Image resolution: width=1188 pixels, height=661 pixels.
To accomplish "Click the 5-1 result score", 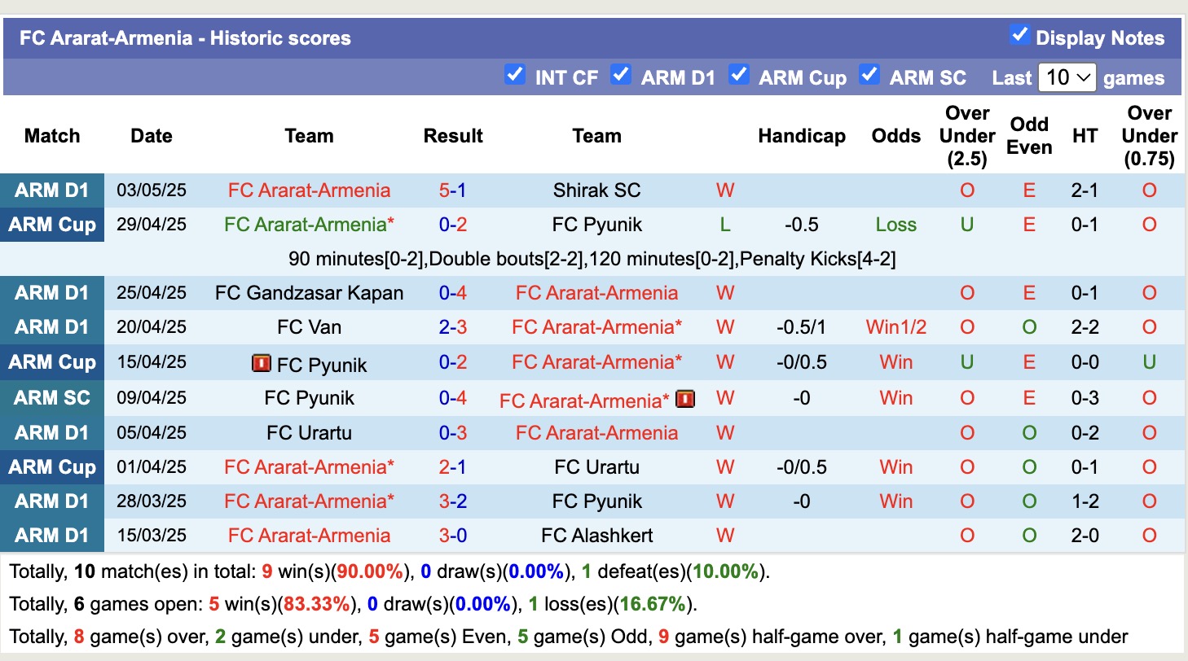I will click(453, 190).
